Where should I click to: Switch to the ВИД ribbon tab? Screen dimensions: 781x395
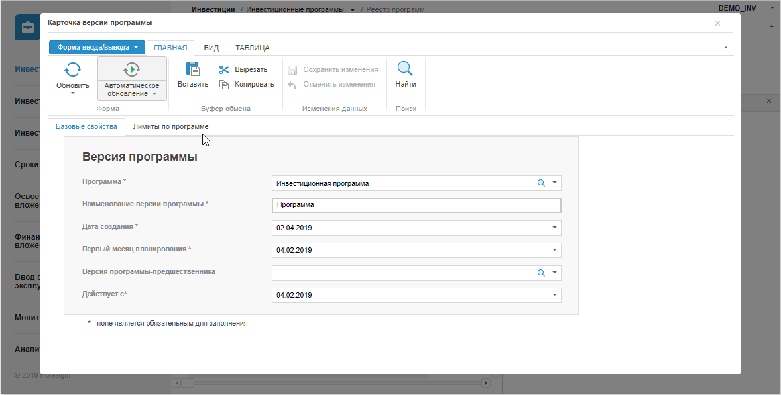[x=211, y=48]
